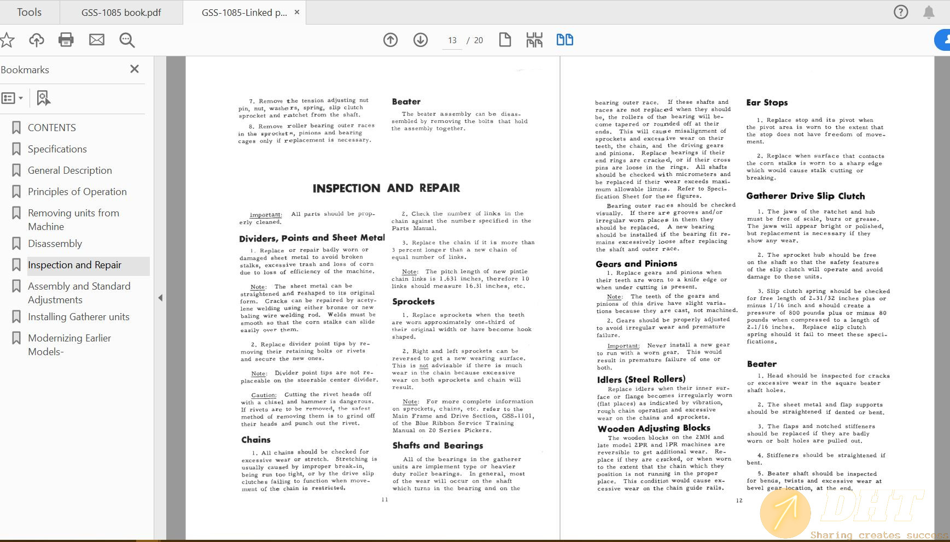Open the notifications bell
Screen dimensions: 950x542
(929, 12)
